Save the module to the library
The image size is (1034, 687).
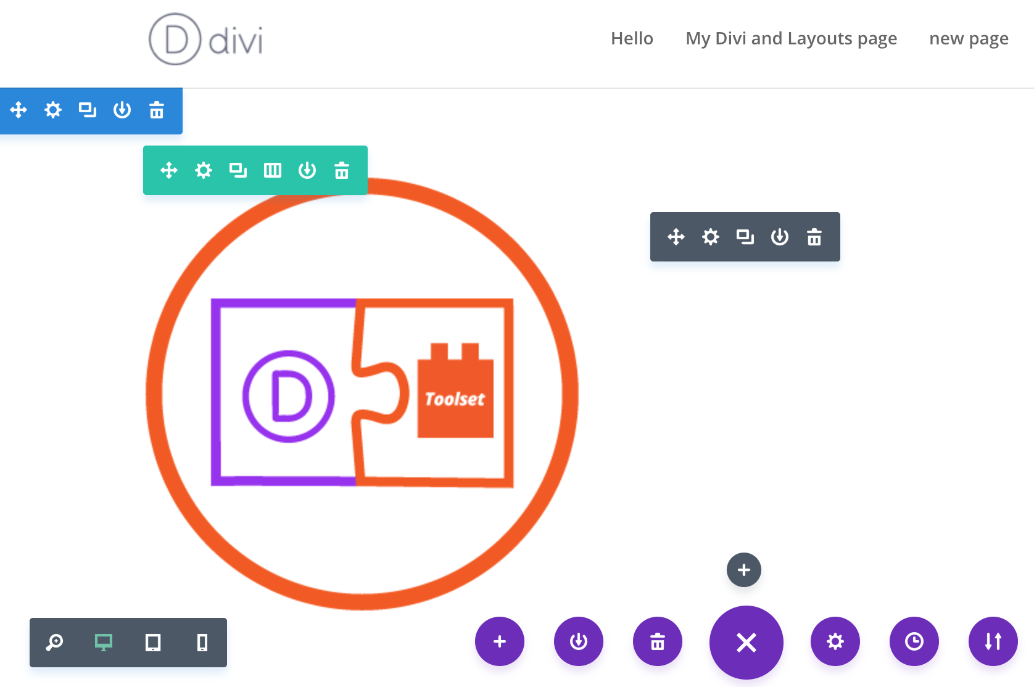[780, 236]
